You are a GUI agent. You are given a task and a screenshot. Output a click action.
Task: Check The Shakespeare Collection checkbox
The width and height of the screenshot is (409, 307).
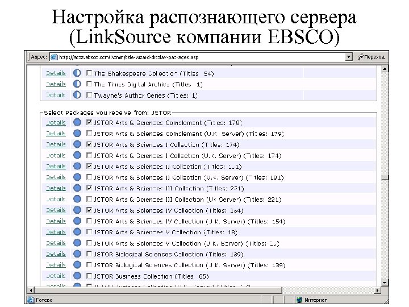click(89, 73)
